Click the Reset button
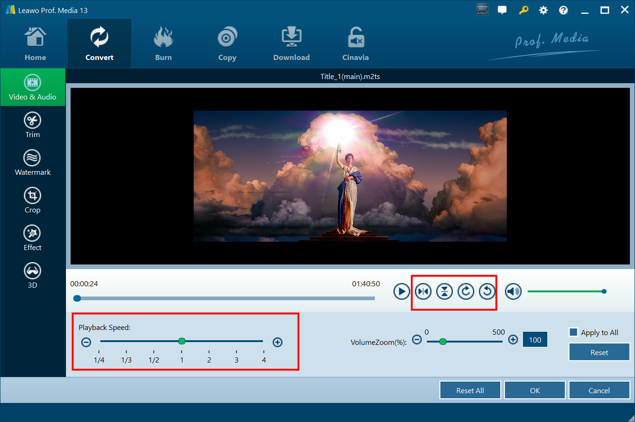Image resolution: width=635 pixels, height=422 pixels. pos(599,352)
